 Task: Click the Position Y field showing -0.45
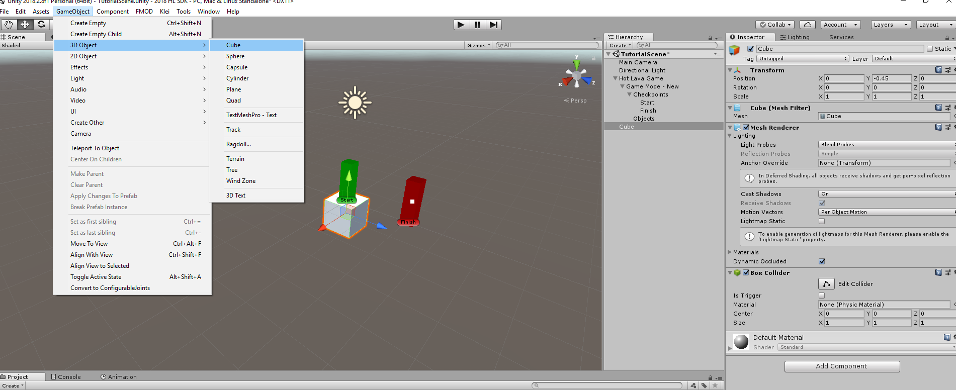891,78
